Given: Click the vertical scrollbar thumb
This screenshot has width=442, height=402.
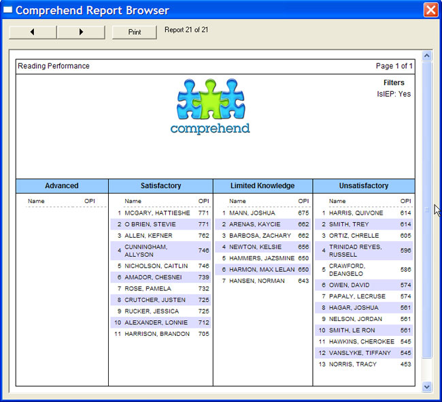Looking at the screenshot, I should [x=427, y=210].
